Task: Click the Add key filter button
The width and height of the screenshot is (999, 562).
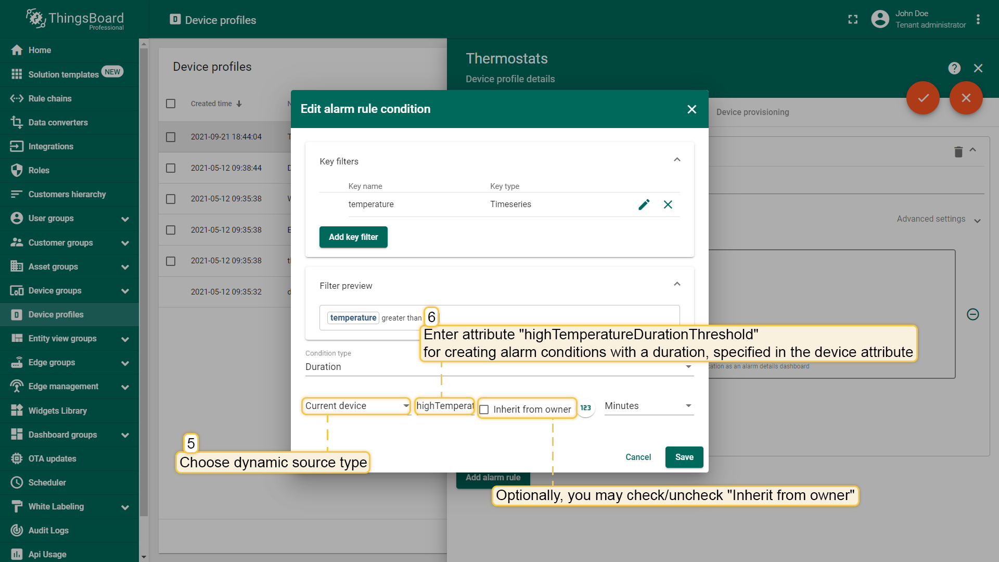Action: (x=353, y=237)
